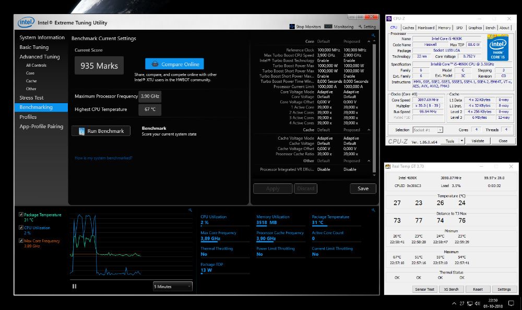Viewport: 522px width, 310px height.
Task: Switch to the Caches tab in CPU-Z
Action: [x=408, y=28]
